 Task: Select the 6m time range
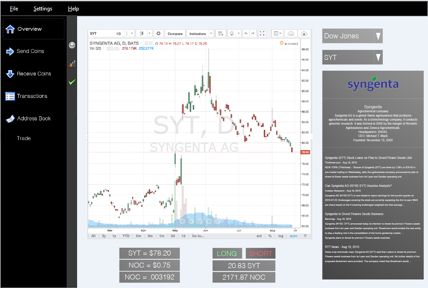coord(138,236)
